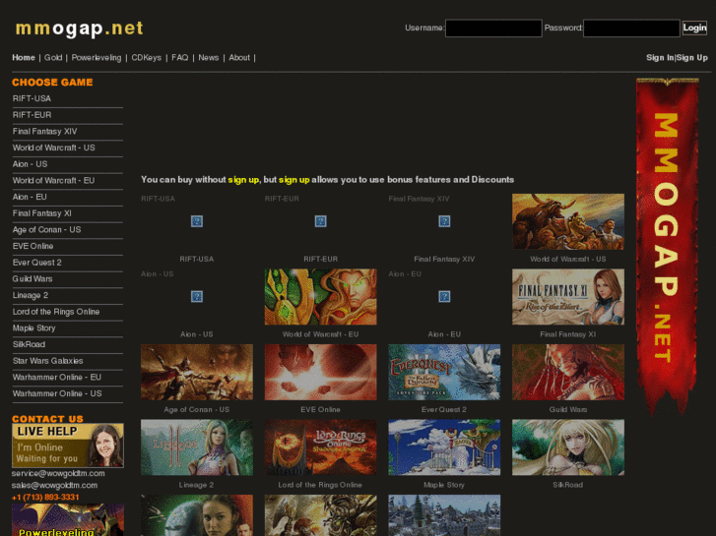Select the Age of Conan - US game image
Image resolution: width=716 pixels, height=536 pixels.
(197, 372)
